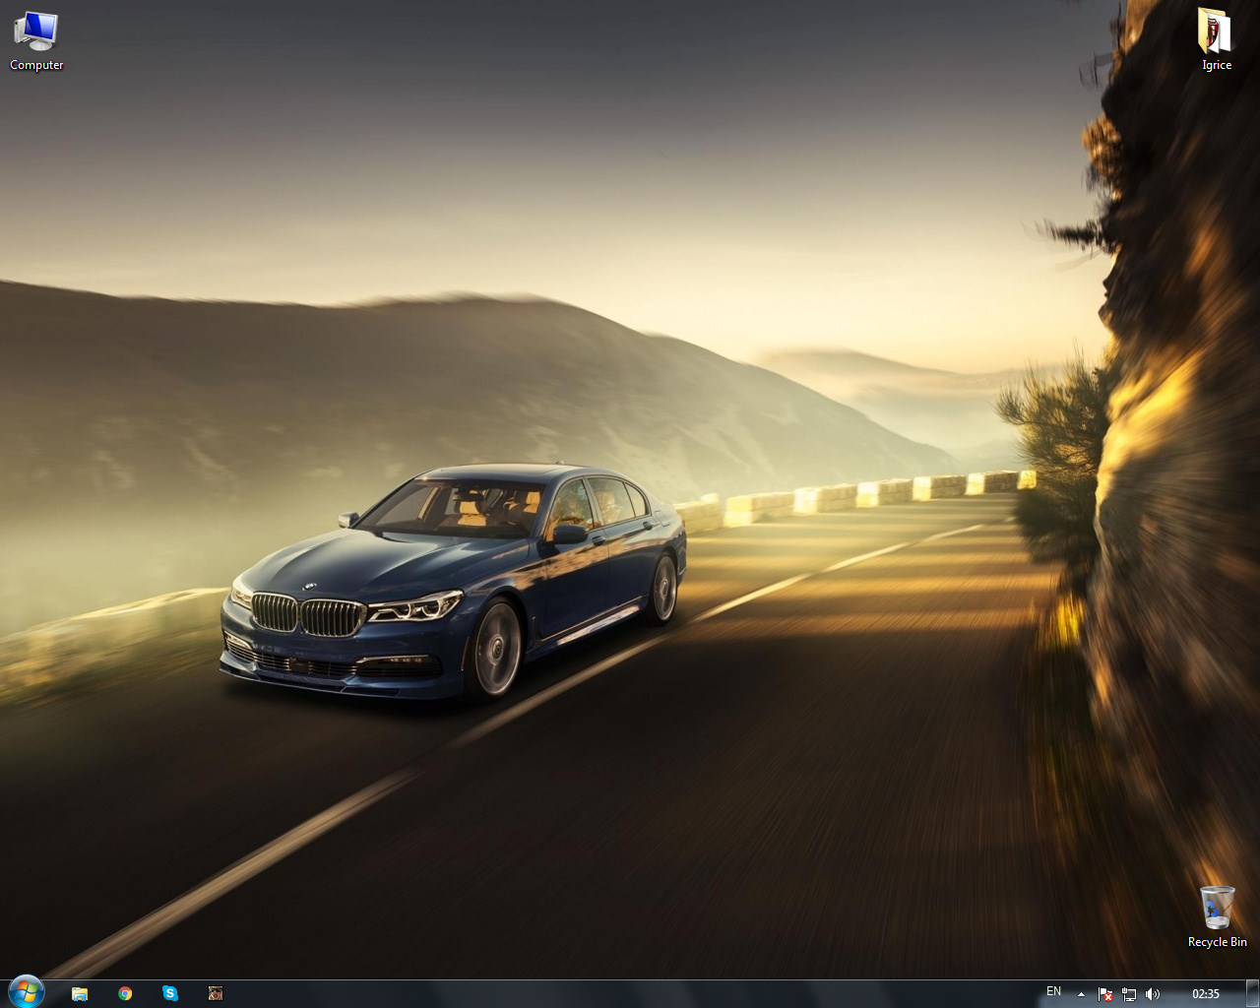Select the Recycle Bin desktop icon
1260x1008 pixels.
(x=1217, y=907)
